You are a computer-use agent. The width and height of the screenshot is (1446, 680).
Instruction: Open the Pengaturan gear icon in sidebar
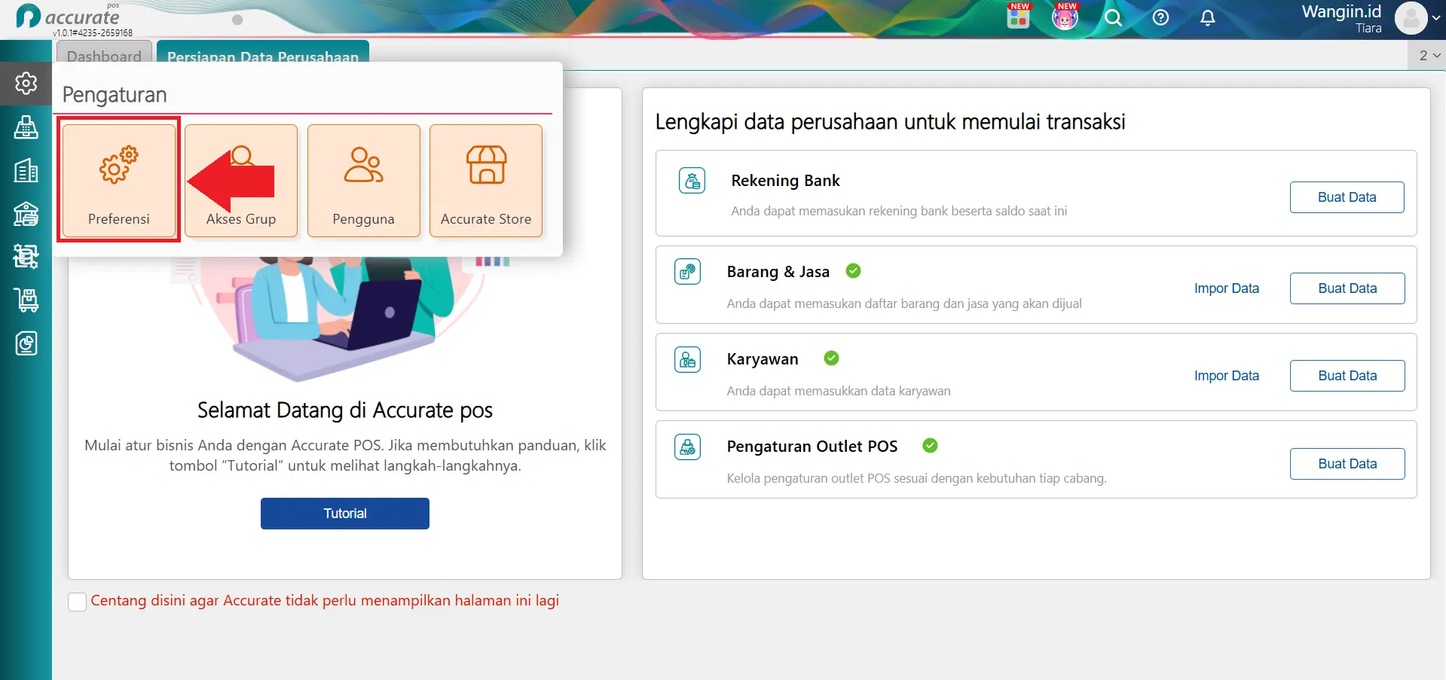[26, 83]
